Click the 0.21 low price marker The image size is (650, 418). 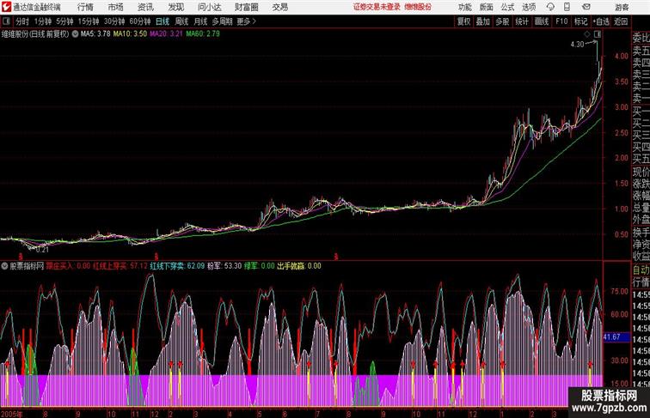click(42, 250)
